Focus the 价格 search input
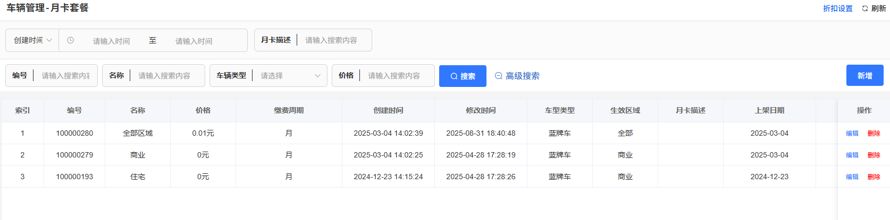The height and width of the screenshot is (220, 890). tap(397, 76)
